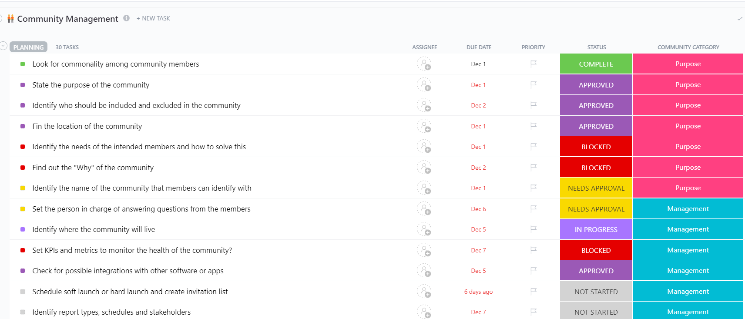The width and height of the screenshot is (745, 319).
Task: Edit the "6 days ago" due date
Action: point(478,292)
